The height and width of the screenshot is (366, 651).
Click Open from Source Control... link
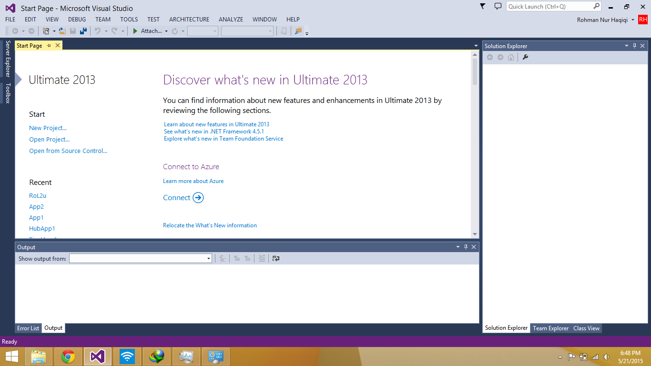[68, 151]
